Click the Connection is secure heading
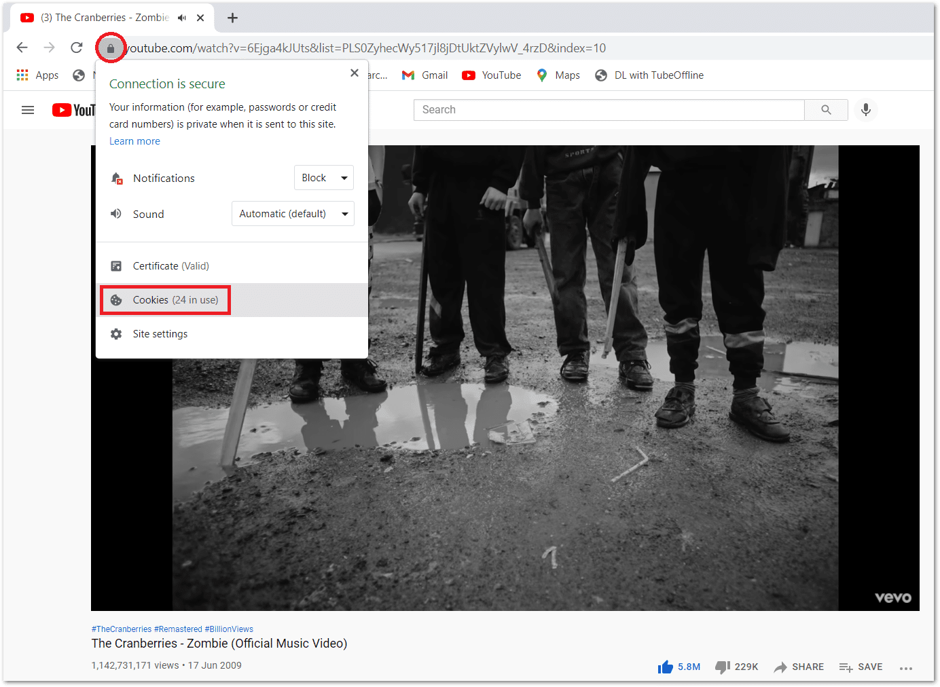 pos(167,84)
